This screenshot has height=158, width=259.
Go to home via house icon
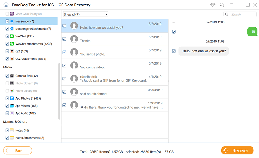coord(6,5)
